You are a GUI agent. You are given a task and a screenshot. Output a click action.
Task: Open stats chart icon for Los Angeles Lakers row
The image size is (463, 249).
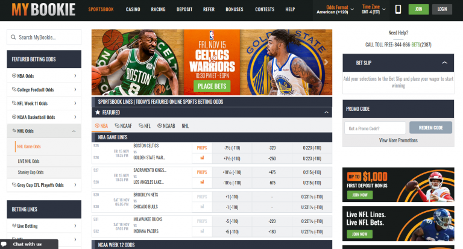(202, 182)
